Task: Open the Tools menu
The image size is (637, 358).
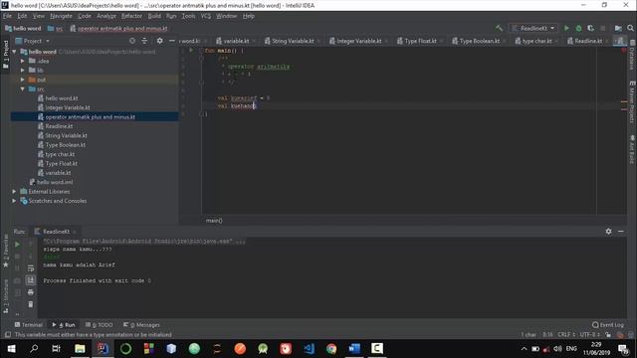Action: 188,16
